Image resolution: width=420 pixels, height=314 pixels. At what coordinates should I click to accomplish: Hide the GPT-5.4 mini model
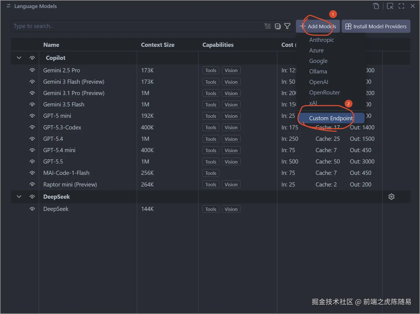(x=32, y=150)
